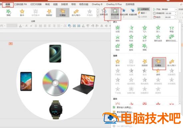
Task: Choose the 放大/缩小 emphasis effect in dropdown
Action: pyautogui.click(x=172, y=63)
